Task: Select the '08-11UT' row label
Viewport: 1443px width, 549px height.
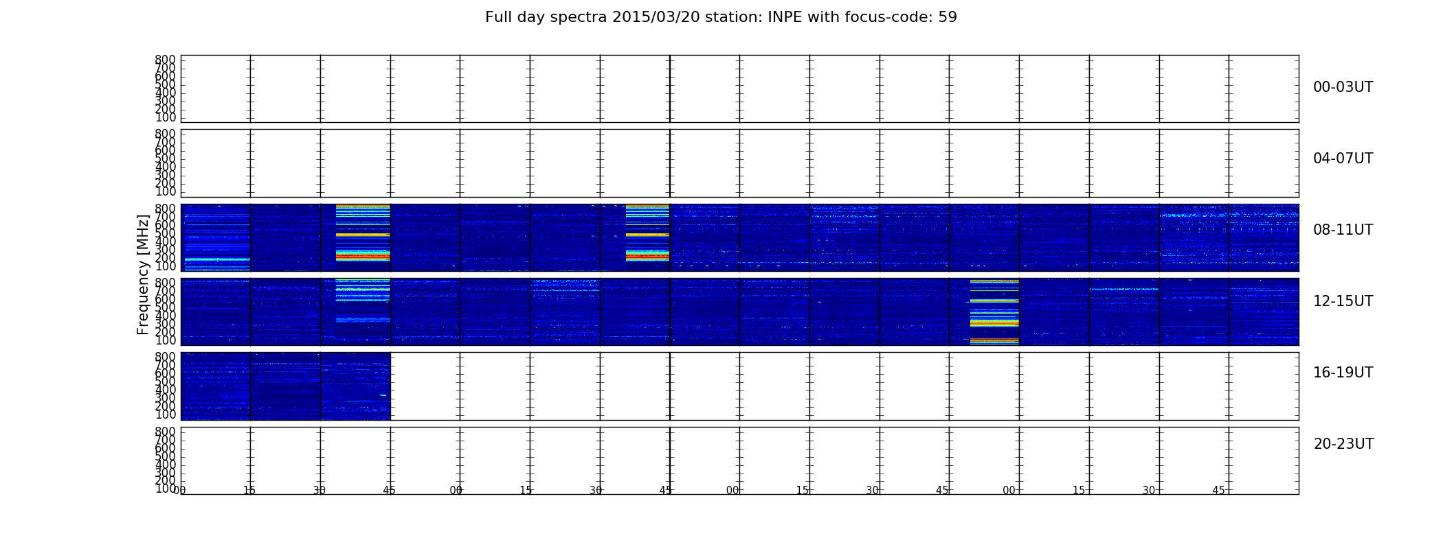Action: coord(1343,230)
